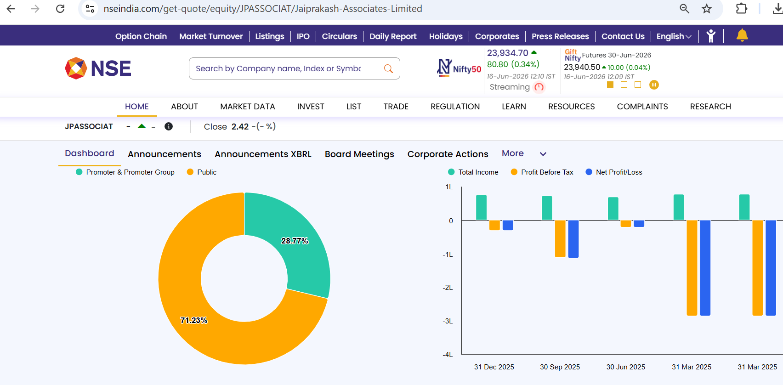Open the INVEST menu
Viewport: 783px width, 385px height.
[311, 107]
